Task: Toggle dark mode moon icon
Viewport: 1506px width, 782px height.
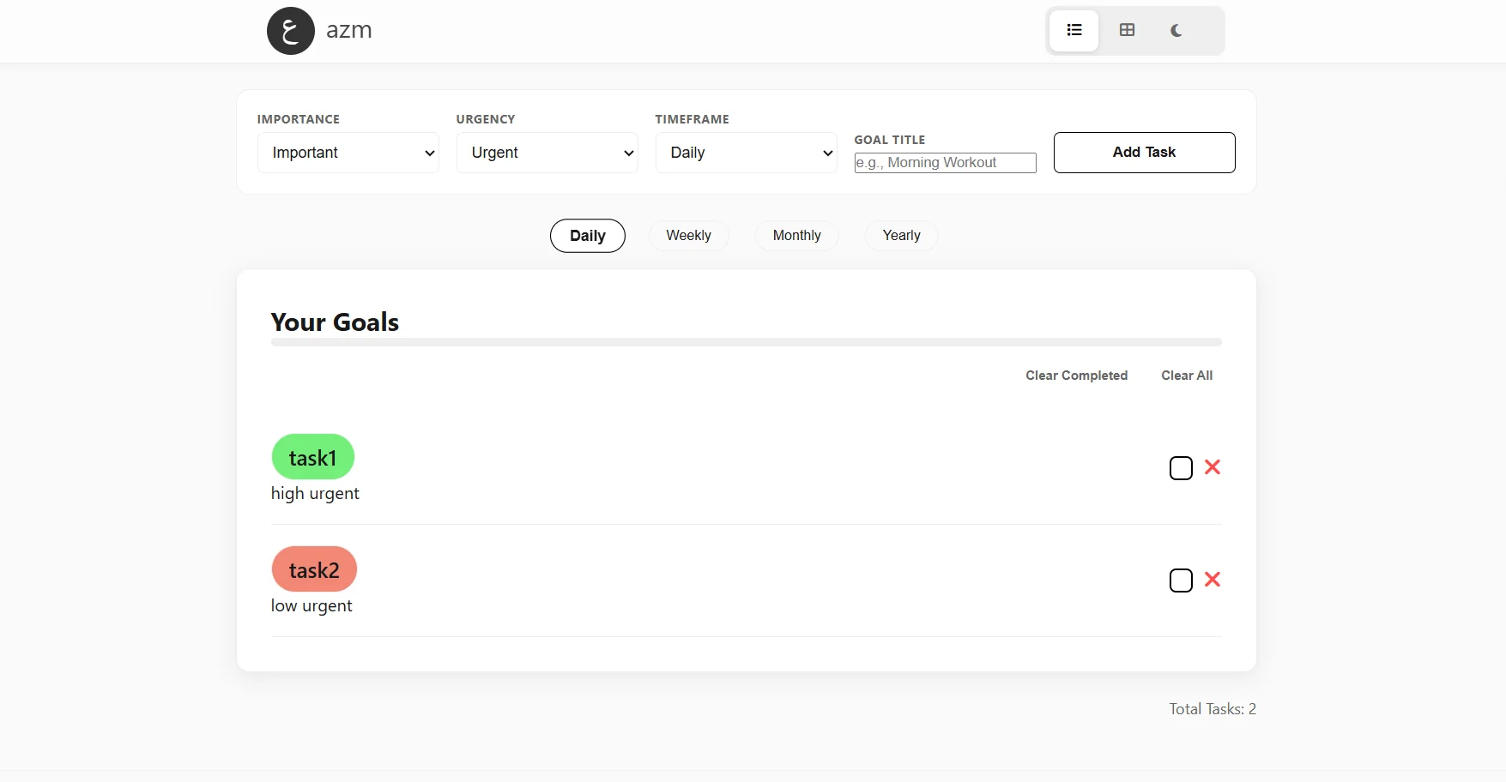Action: pyautogui.click(x=1176, y=31)
